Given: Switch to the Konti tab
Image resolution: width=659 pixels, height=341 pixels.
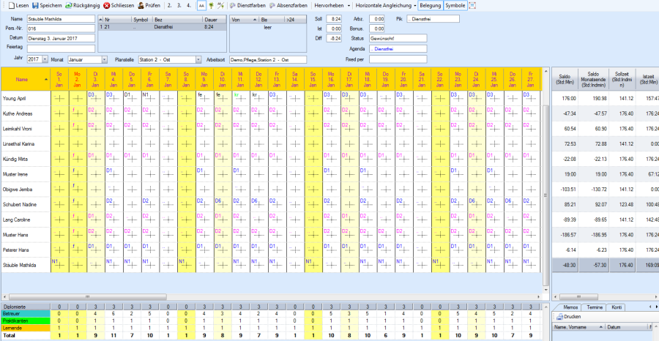Looking at the screenshot, I should (617, 307).
